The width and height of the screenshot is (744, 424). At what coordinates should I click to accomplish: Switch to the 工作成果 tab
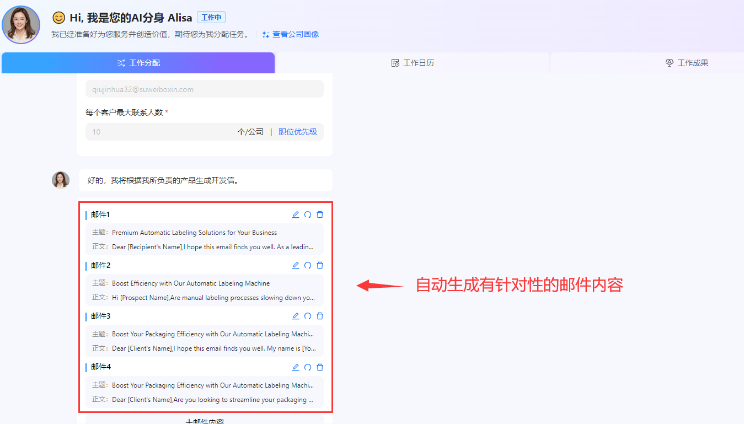click(x=687, y=63)
